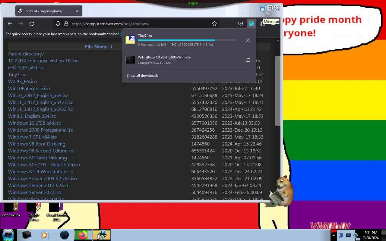Open the Windows Start orb

coord(8,235)
